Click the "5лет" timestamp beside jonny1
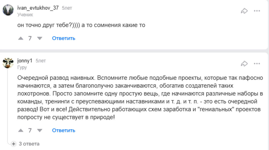The height and width of the screenshot is (150, 269). (x=41, y=61)
